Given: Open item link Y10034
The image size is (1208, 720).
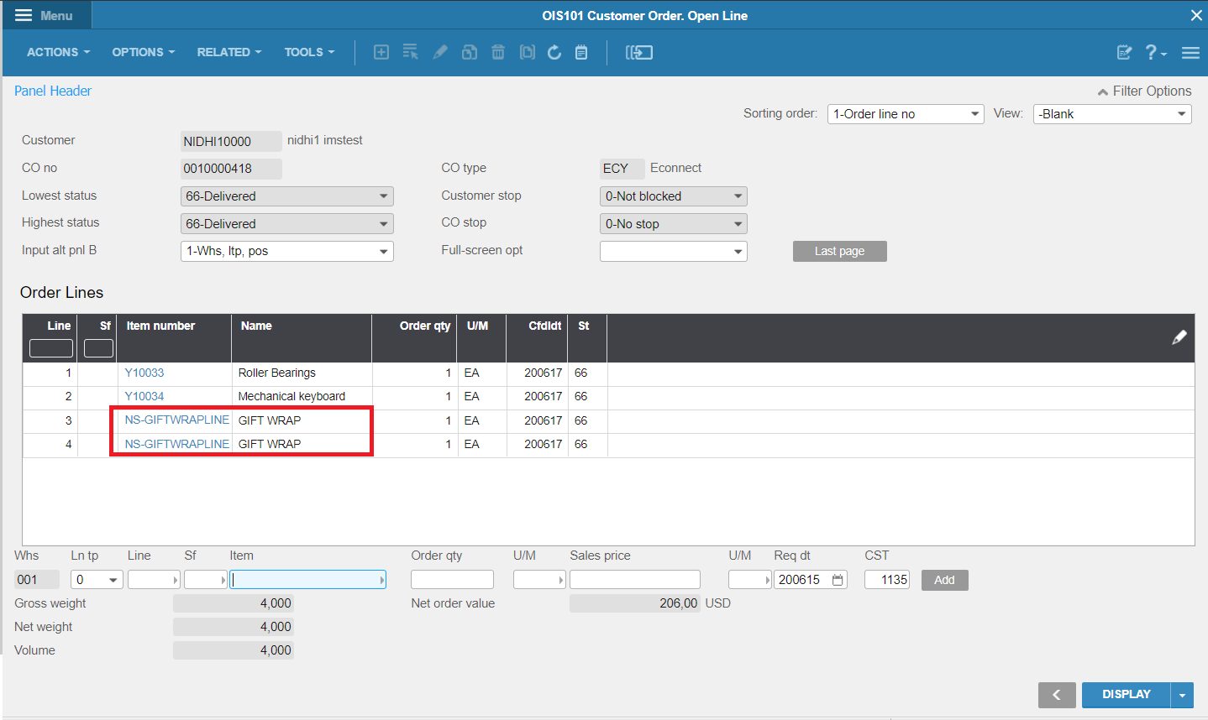Looking at the screenshot, I should coord(144,396).
